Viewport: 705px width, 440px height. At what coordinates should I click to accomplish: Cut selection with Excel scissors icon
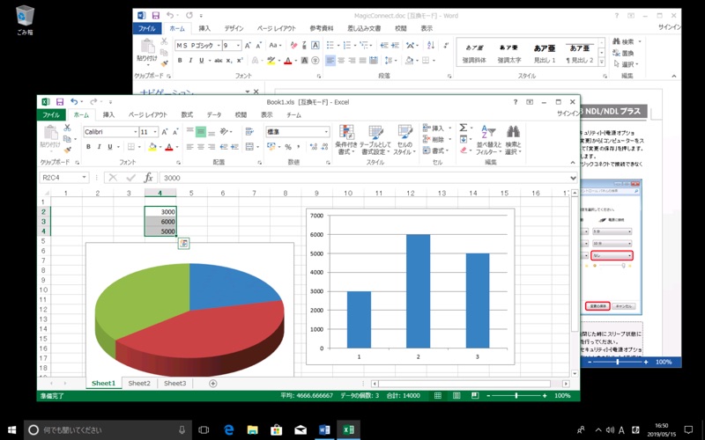tap(67, 128)
